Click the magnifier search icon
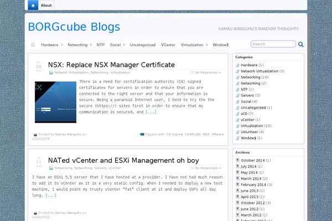Image resolution: width=332 pixels, height=221 pixels. 300,44
